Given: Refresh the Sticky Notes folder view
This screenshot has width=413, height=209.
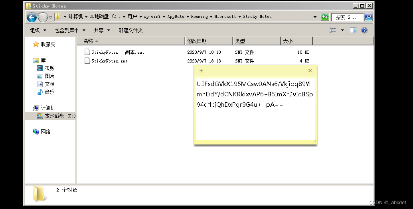Looking at the screenshot, I should point(325,17).
